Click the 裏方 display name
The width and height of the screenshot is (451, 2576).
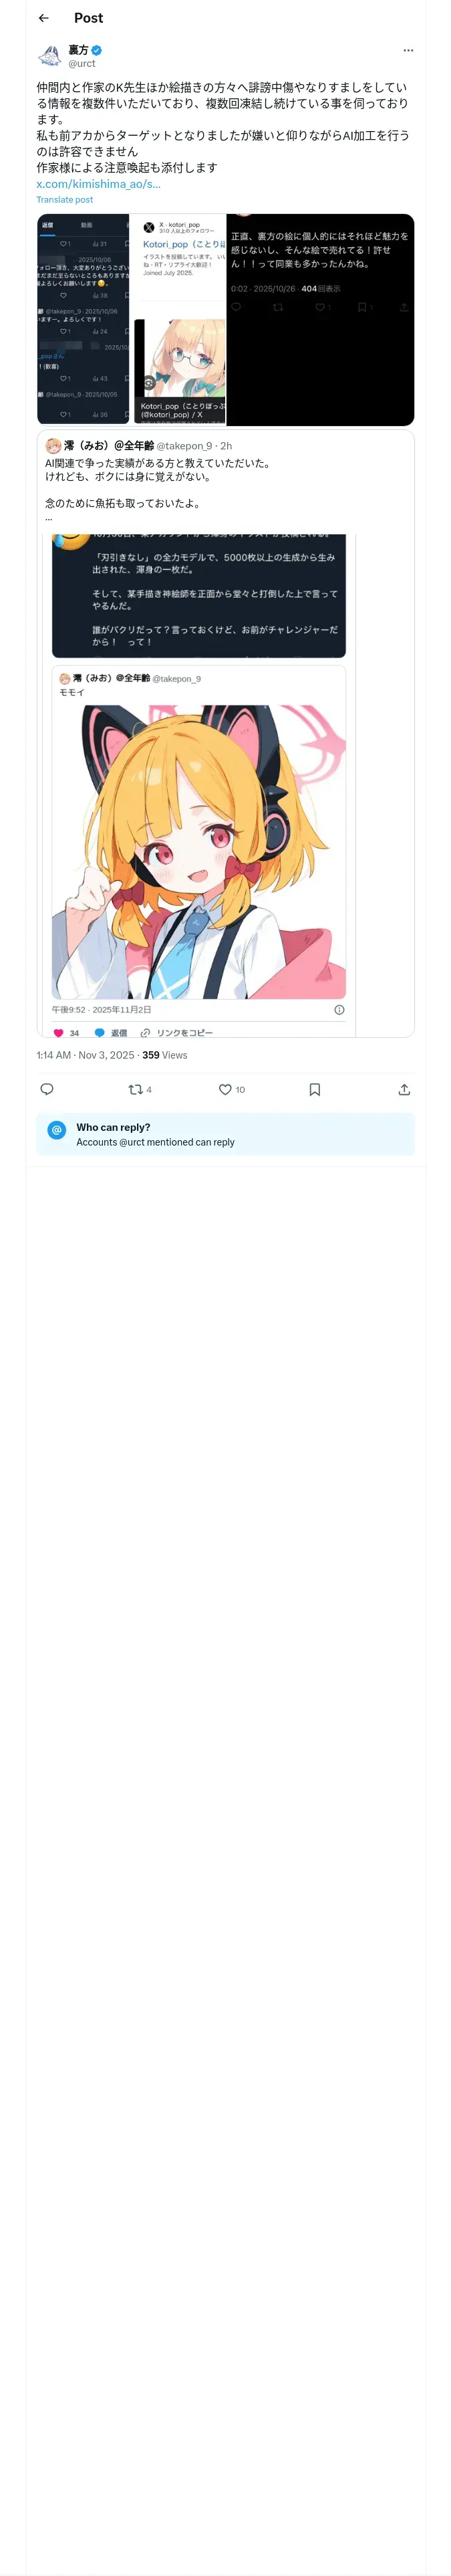[x=78, y=50]
